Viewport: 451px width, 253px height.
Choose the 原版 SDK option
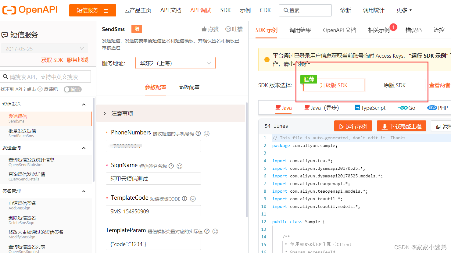(x=395, y=85)
